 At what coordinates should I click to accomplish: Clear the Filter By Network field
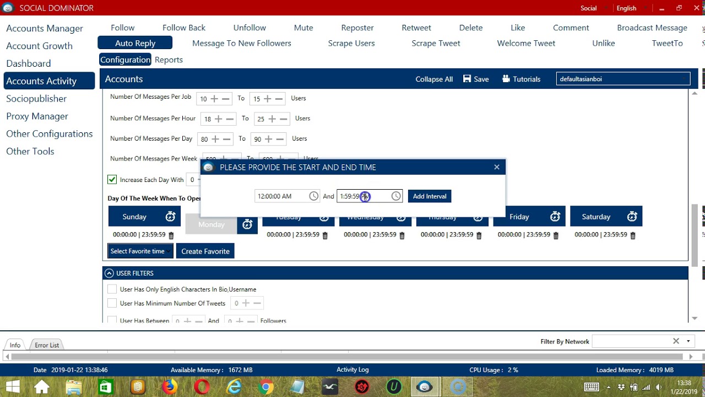pyautogui.click(x=676, y=341)
